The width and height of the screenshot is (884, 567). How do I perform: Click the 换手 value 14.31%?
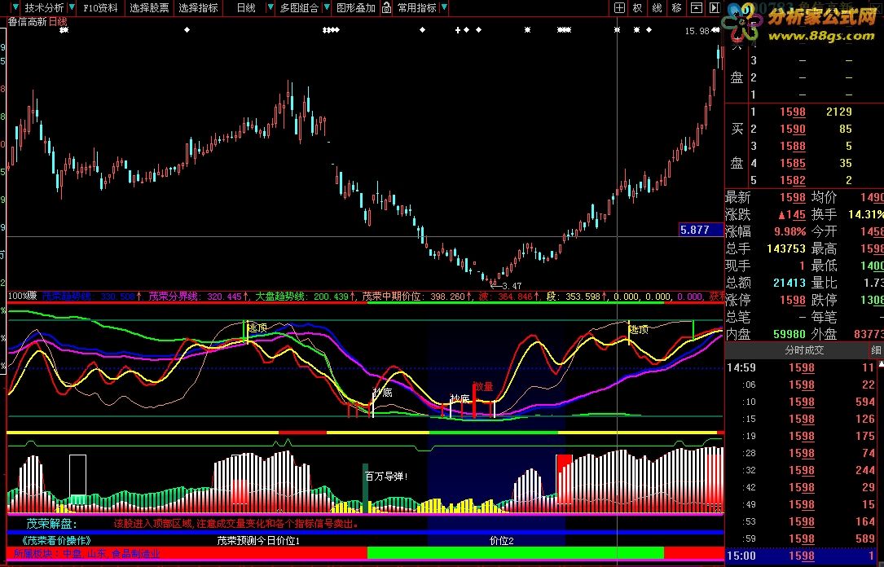(865, 215)
